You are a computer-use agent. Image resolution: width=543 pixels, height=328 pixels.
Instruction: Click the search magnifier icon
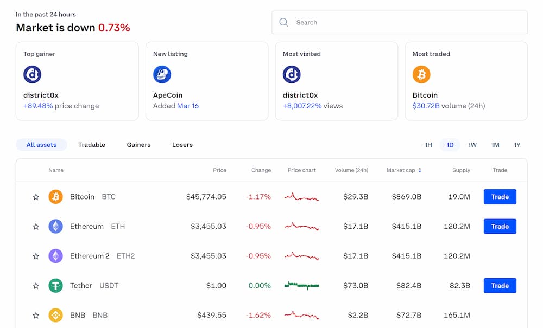pos(283,22)
